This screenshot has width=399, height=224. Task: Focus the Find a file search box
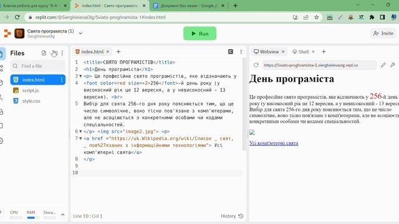coord(38,66)
